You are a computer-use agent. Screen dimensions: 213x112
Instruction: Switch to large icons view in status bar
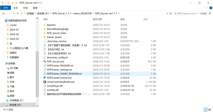point(210,110)
